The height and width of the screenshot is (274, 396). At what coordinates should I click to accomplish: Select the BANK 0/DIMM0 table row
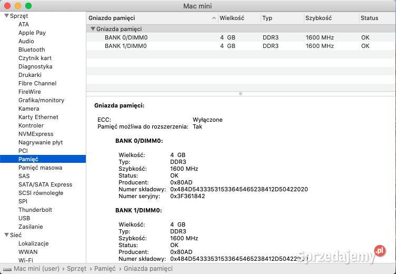coord(241,37)
